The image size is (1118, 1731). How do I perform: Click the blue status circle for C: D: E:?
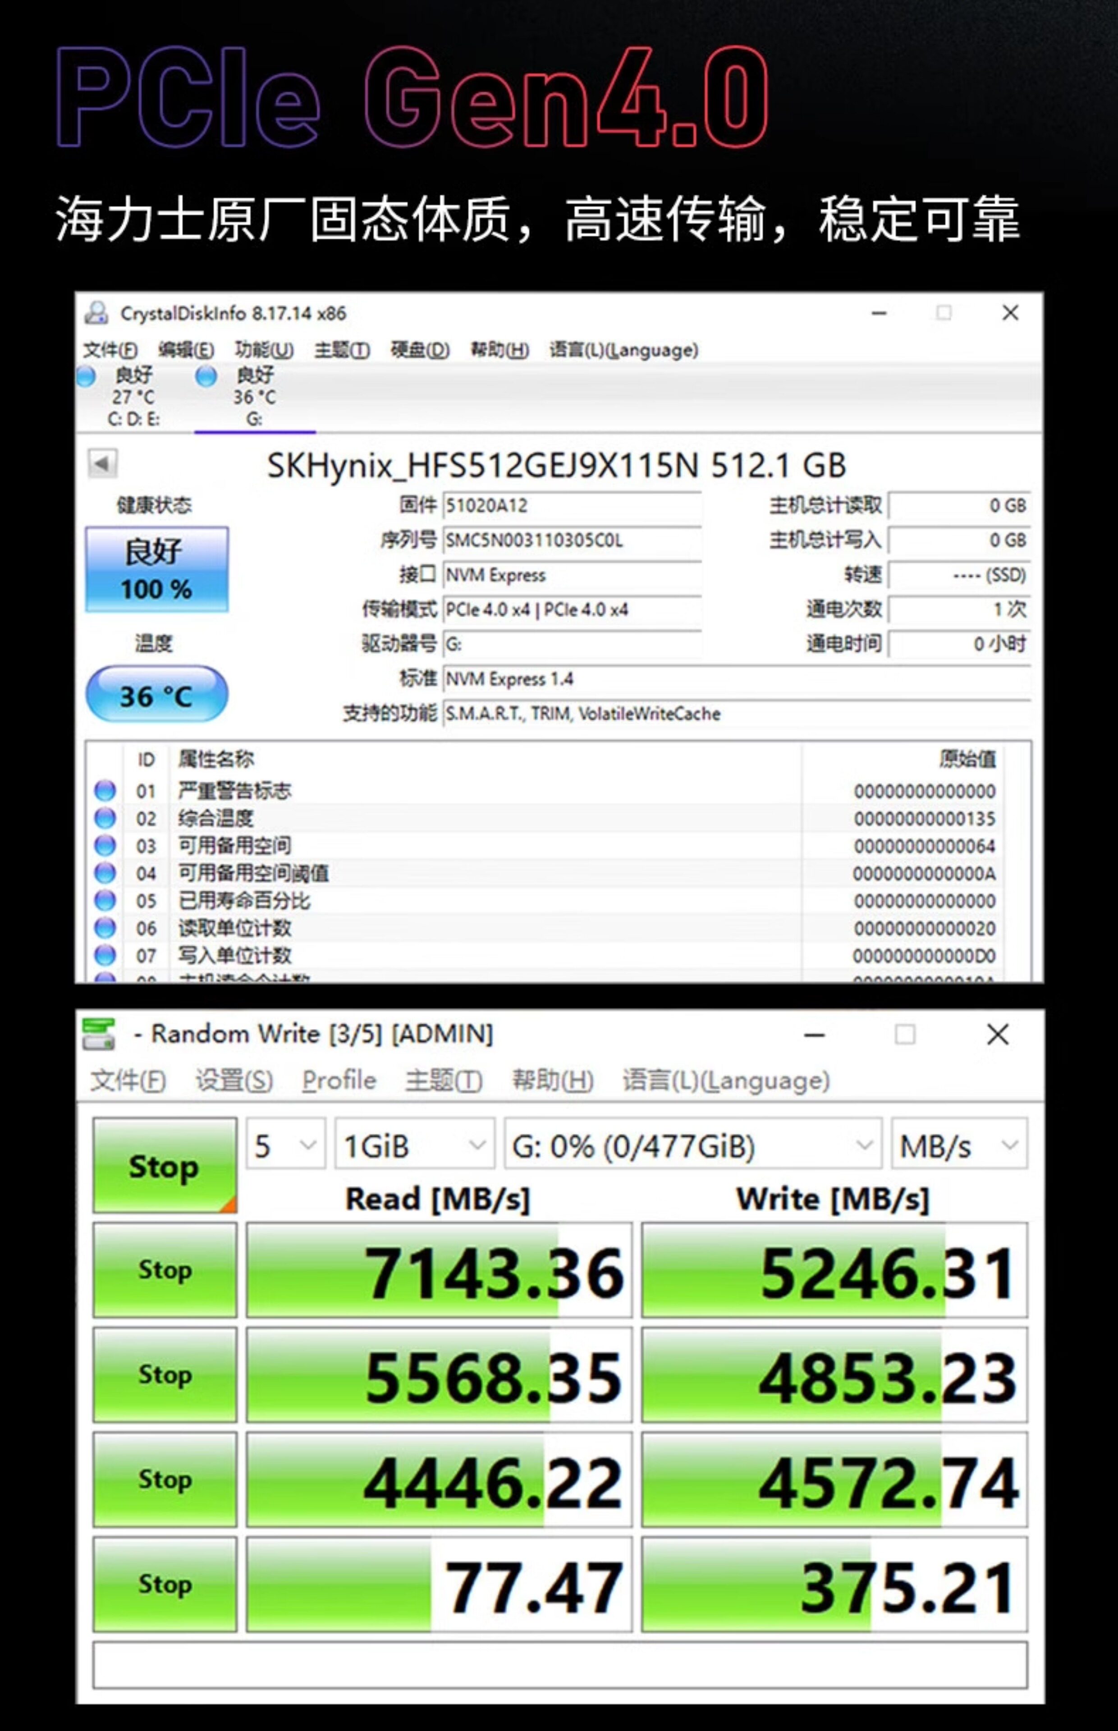[86, 376]
